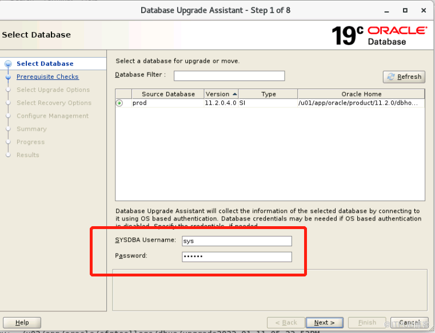
Task: Click Oracle Home path cell /u01/app/oracle/product
Action: click(x=361, y=103)
